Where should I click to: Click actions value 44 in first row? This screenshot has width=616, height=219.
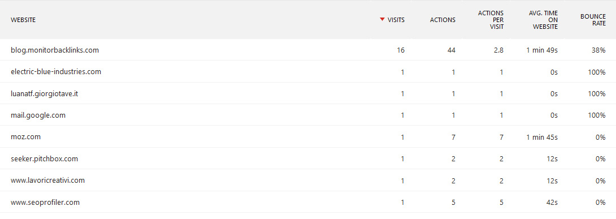pyautogui.click(x=452, y=50)
